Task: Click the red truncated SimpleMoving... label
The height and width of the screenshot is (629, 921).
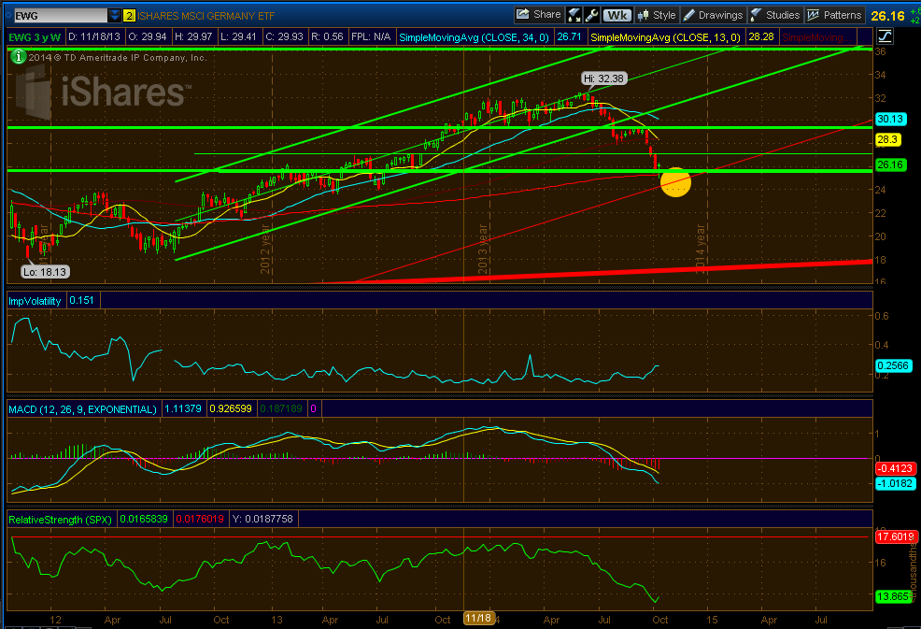Action: click(815, 37)
